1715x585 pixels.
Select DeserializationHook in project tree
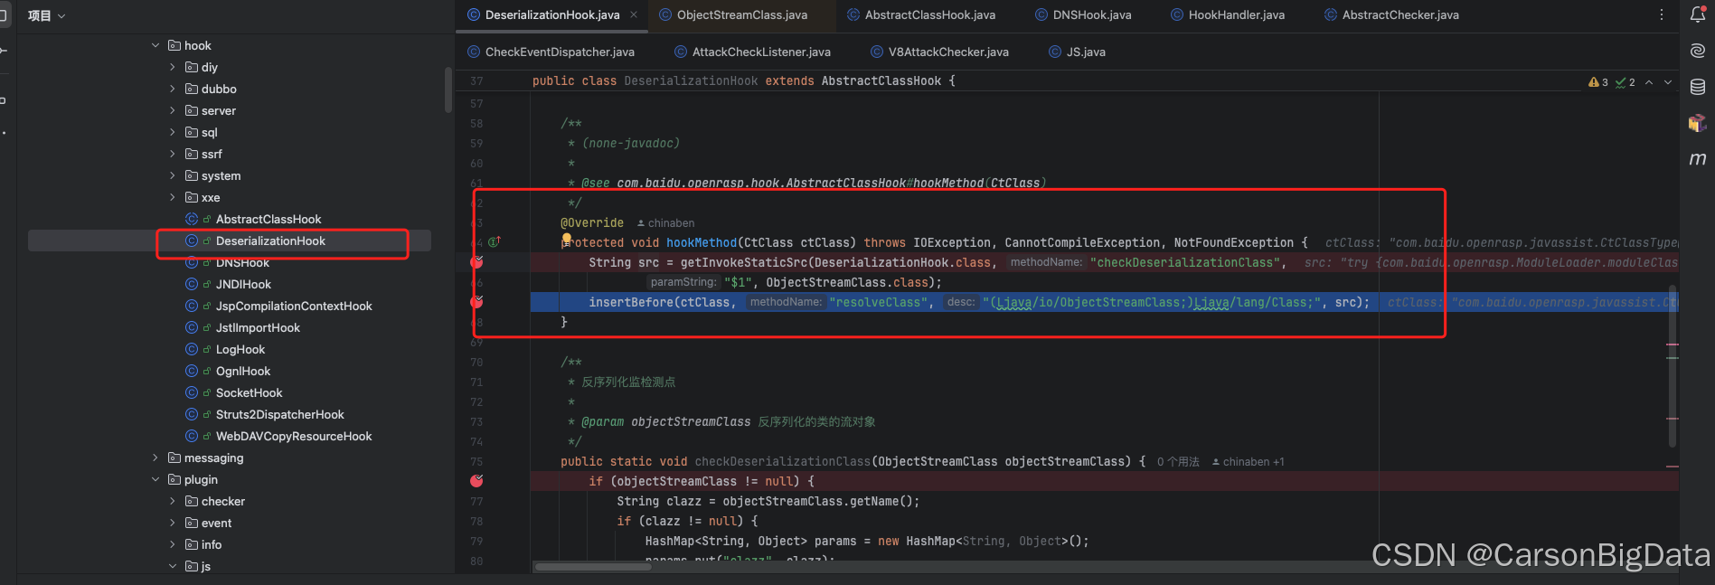[270, 241]
